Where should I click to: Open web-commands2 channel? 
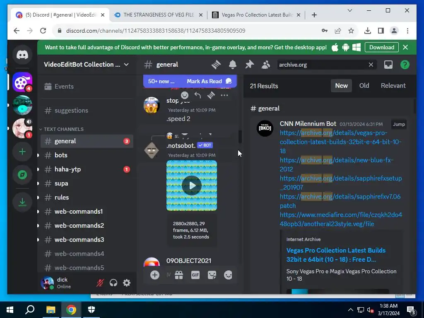[x=87, y=226]
